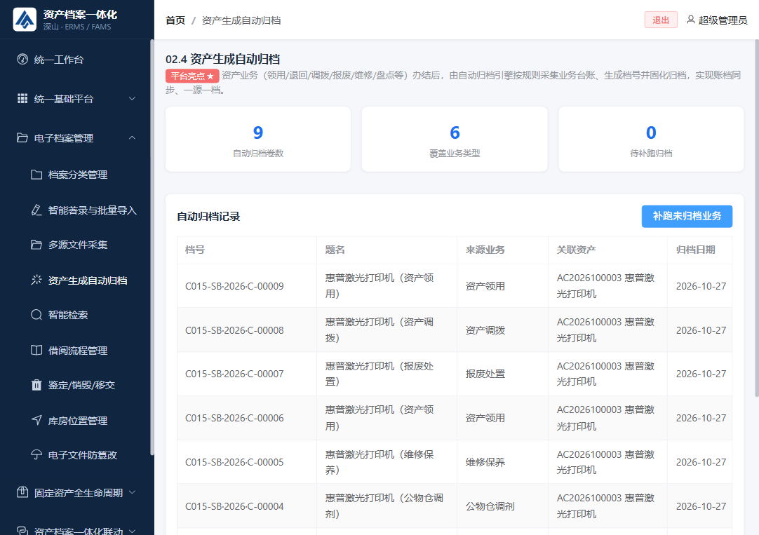Click the 自动归档卷数 statistic card

[258, 140]
